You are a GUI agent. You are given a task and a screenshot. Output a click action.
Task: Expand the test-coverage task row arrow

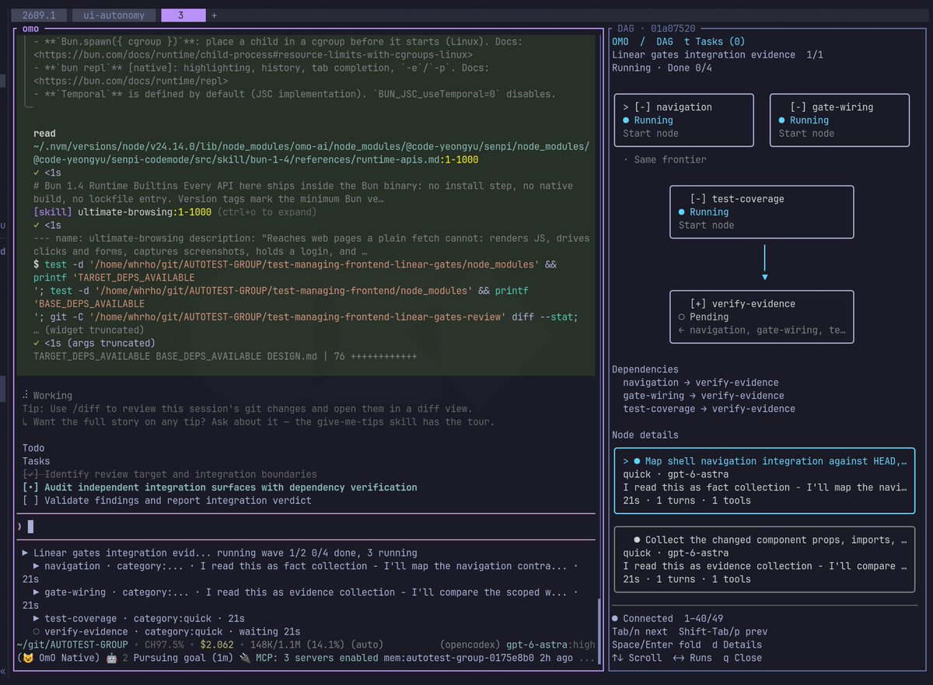click(37, 618)
